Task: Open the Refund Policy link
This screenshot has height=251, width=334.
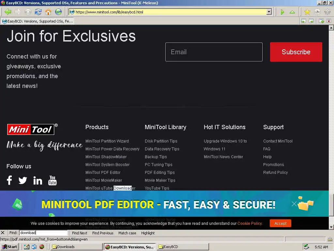Action: [x=275, y=173]
